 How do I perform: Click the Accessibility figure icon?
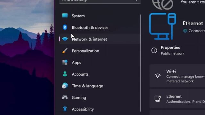65,109
